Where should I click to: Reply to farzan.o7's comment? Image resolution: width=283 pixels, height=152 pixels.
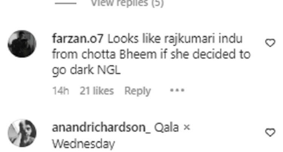tap(137, 91)
